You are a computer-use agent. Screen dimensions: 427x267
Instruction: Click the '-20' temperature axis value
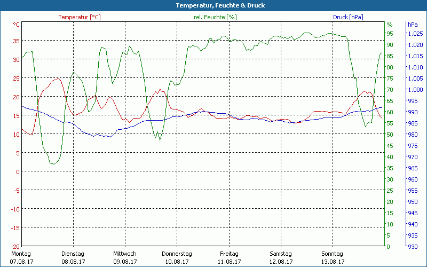tap(15, 246)
